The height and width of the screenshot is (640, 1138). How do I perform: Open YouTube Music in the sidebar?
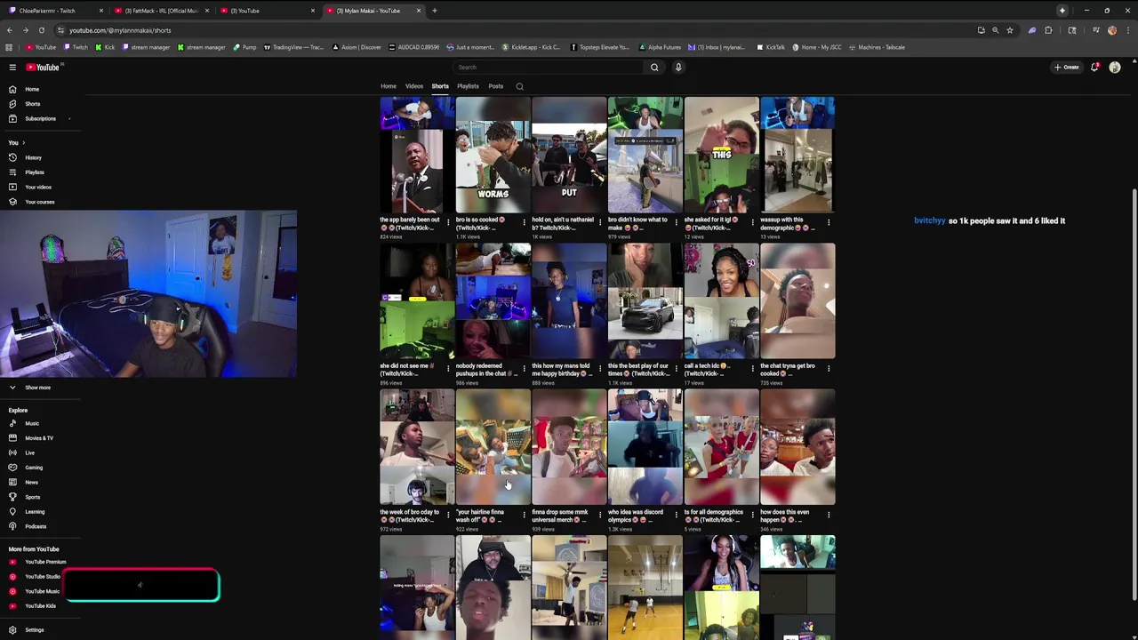[42, 591]
